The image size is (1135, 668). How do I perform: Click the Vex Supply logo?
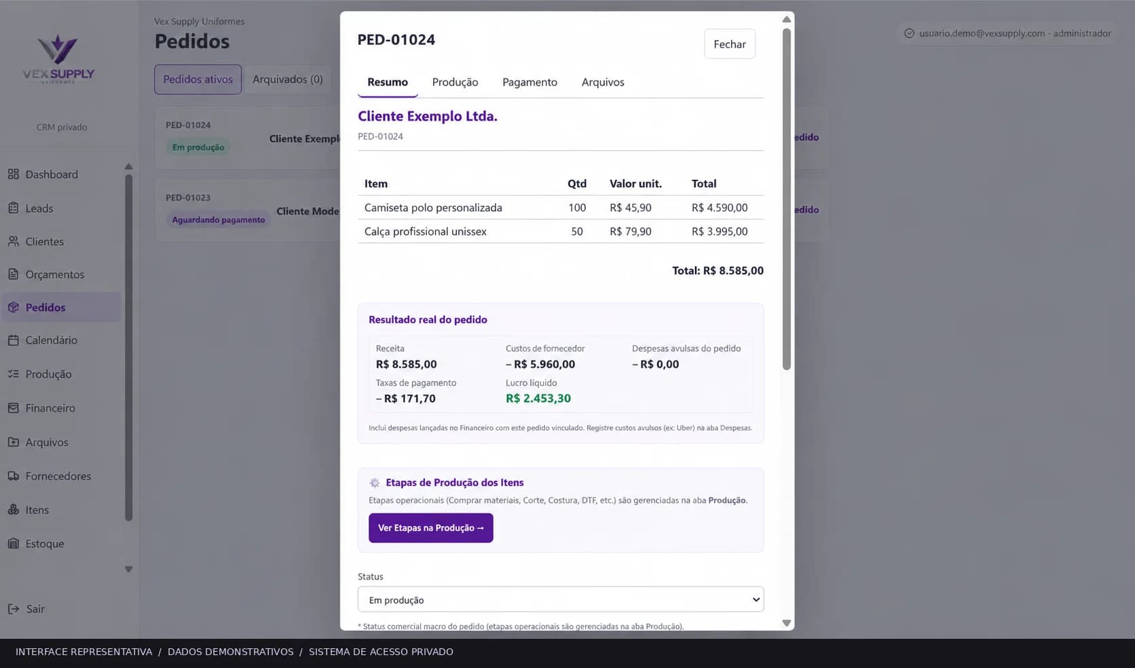pos(58,59)
